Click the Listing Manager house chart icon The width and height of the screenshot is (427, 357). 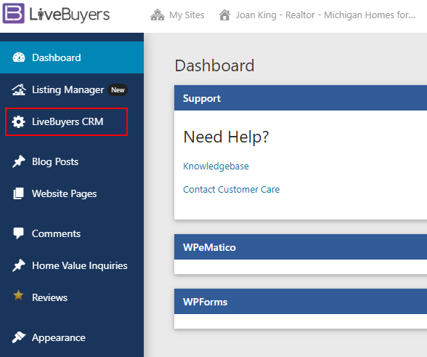pos(19,89)
